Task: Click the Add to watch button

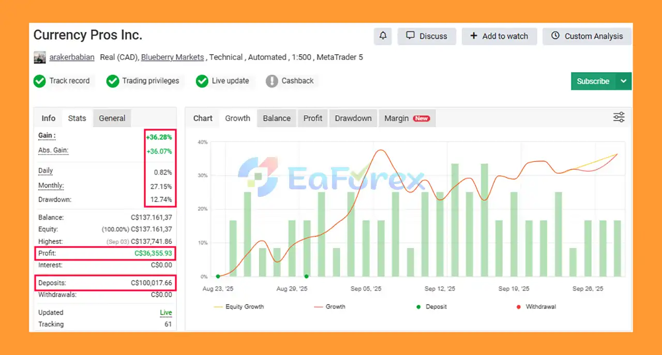Action: [499, 36]
